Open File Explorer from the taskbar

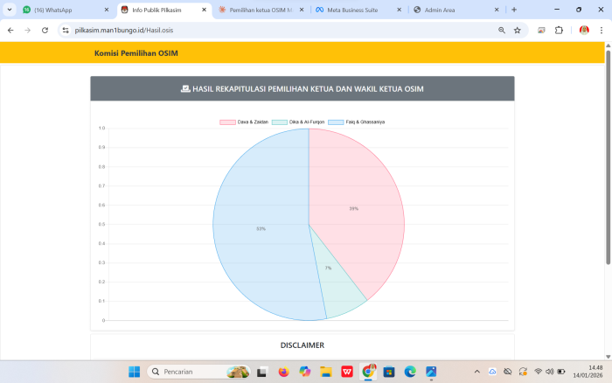325,372
